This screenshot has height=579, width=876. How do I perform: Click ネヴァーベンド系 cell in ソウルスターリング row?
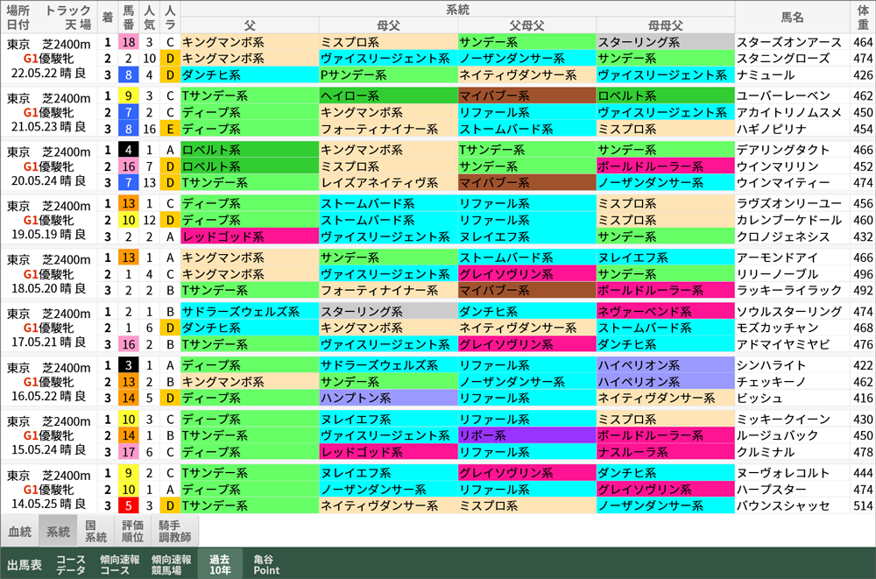(x=666, y=311)
